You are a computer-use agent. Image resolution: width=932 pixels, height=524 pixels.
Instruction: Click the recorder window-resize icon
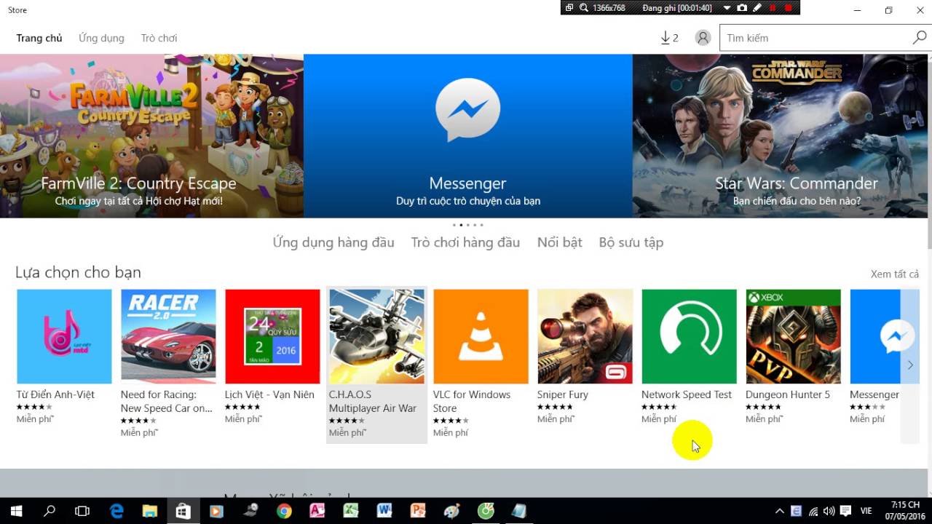pos(569,7)
